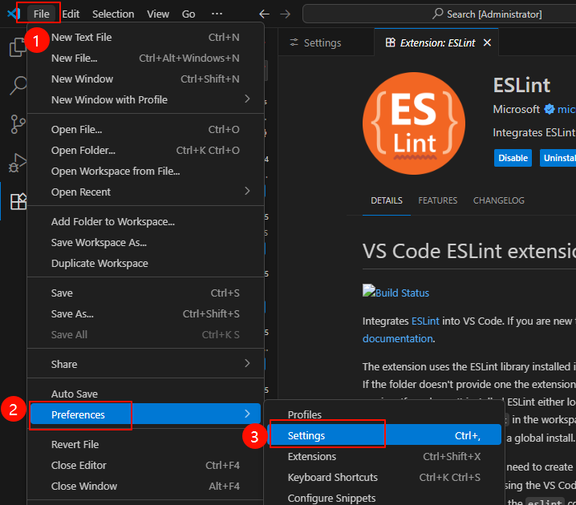Click the Search [Administrator] command box

440,14
